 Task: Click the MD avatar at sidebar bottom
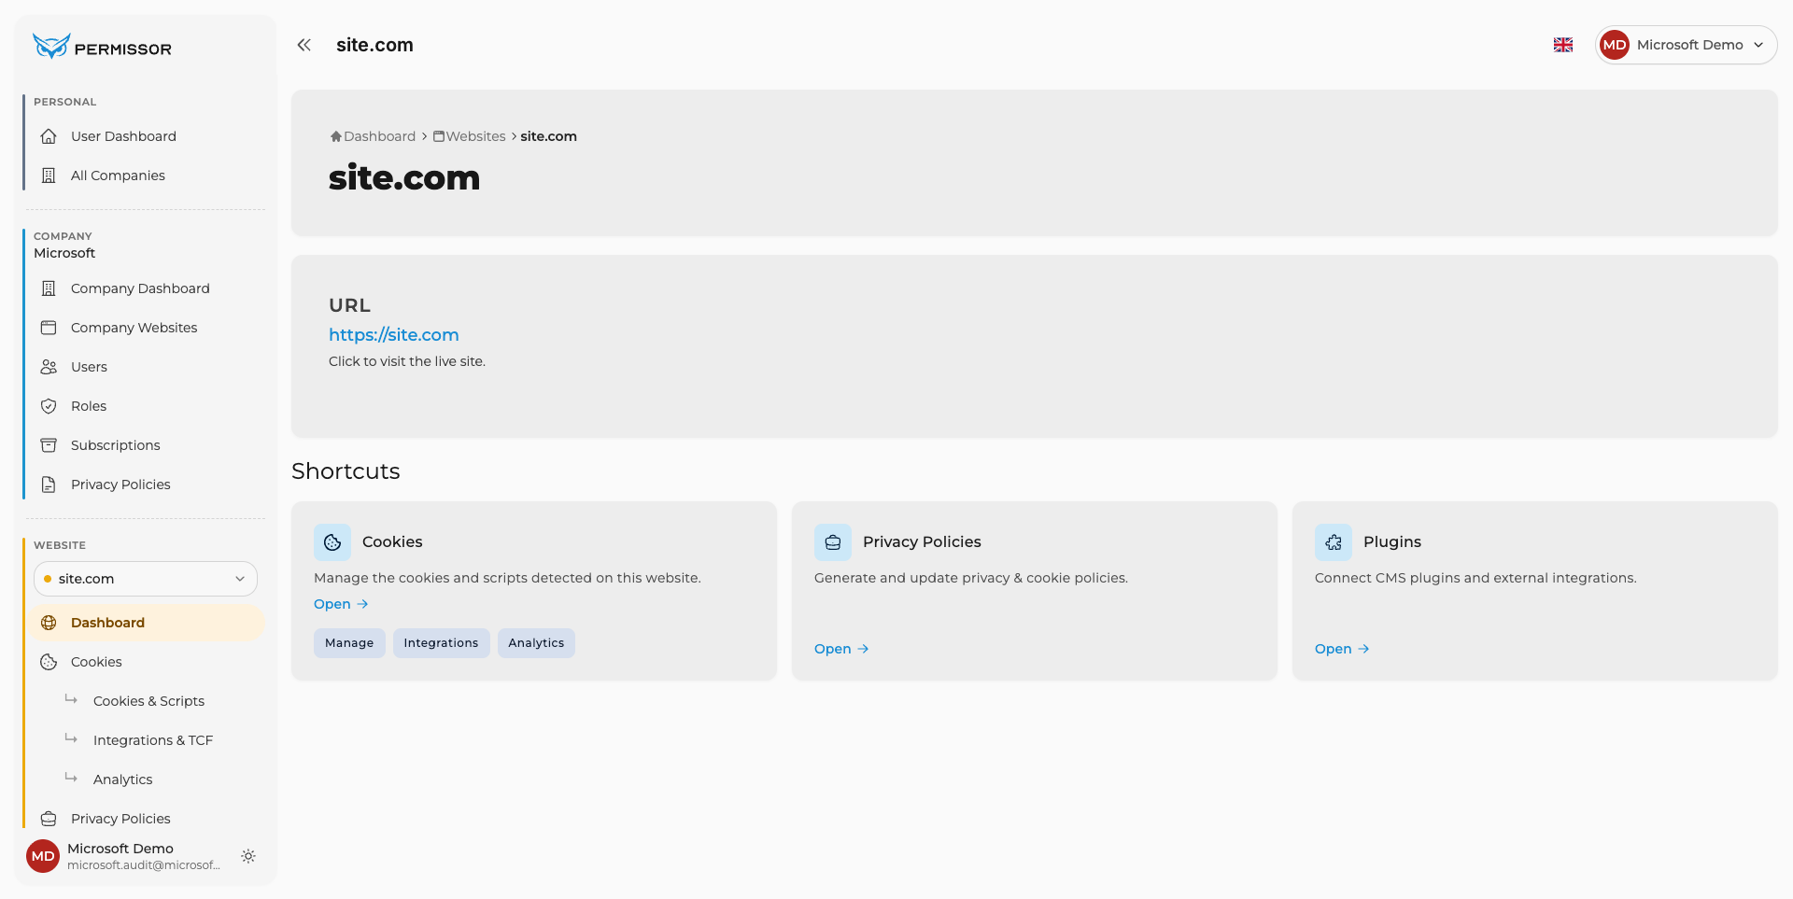click(43, 856)
